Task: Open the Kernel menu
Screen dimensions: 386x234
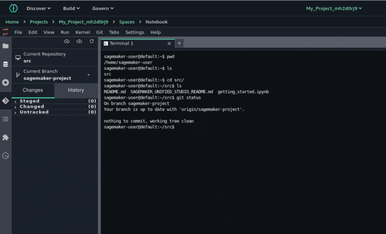Action: pos(83,32)
